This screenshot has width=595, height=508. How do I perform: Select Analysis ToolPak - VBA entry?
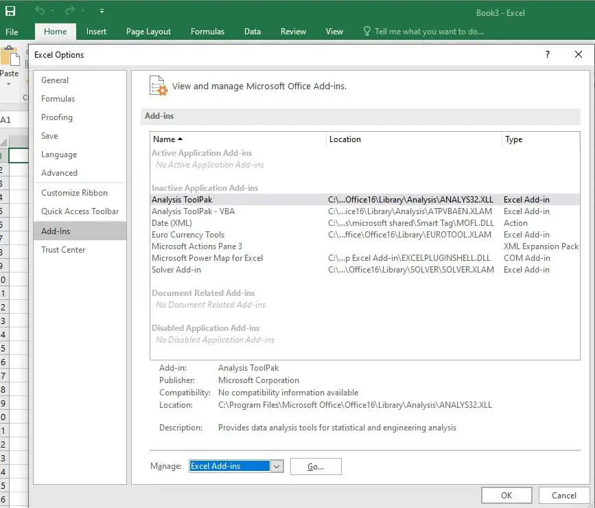tap(193, 211)
